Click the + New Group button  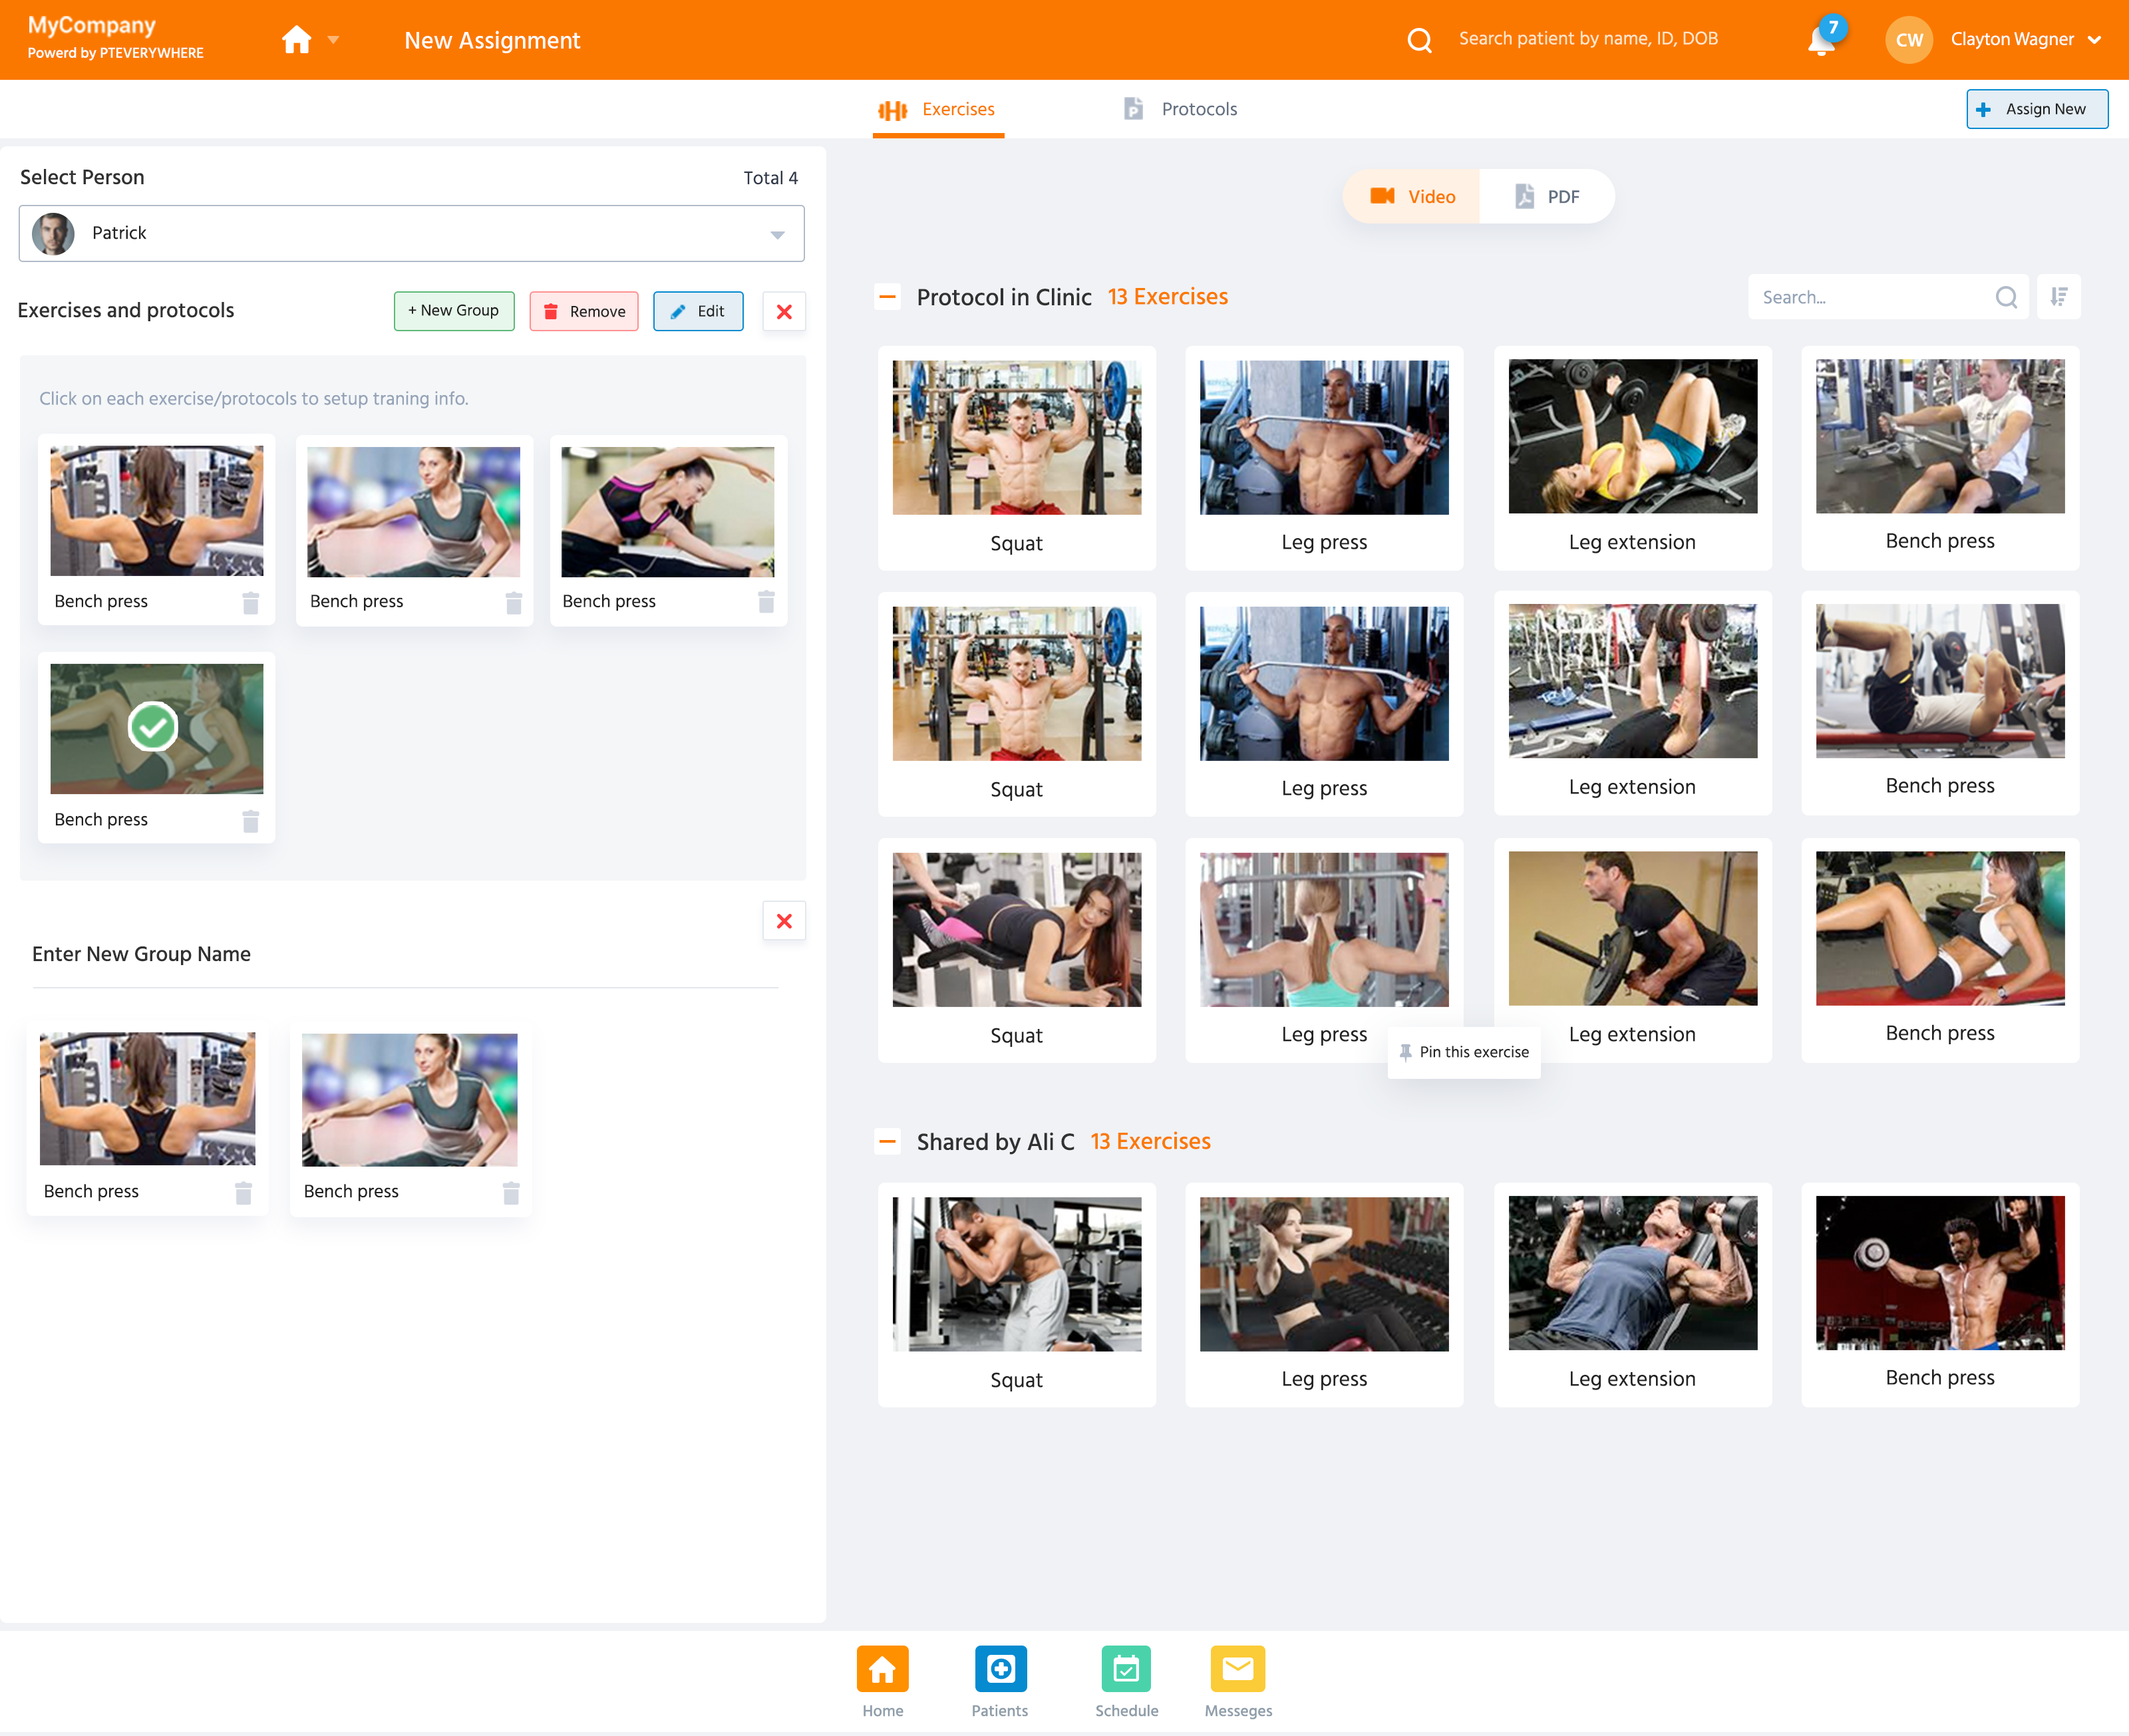coord(453,311)
